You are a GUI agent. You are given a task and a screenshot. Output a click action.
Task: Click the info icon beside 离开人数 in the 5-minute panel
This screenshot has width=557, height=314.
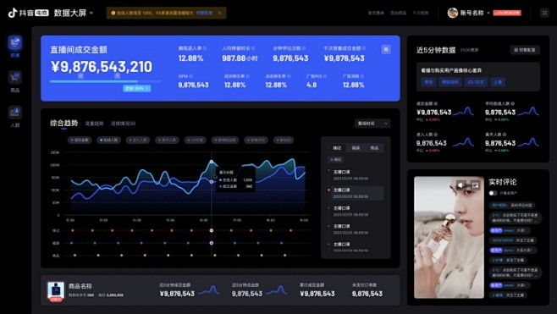[505, 135]
